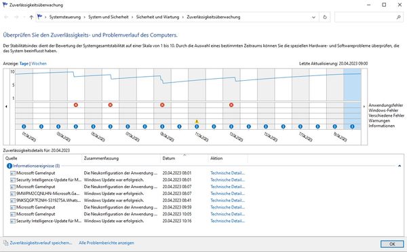Click the red error marker on 09.04.2023
407x252 pixels.
162,105
